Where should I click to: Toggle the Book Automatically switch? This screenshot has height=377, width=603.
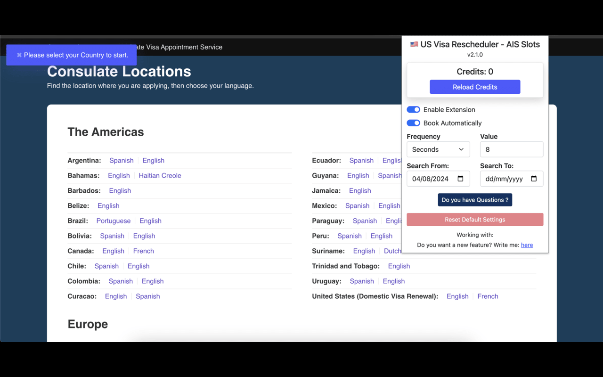[x=413, y=123]
